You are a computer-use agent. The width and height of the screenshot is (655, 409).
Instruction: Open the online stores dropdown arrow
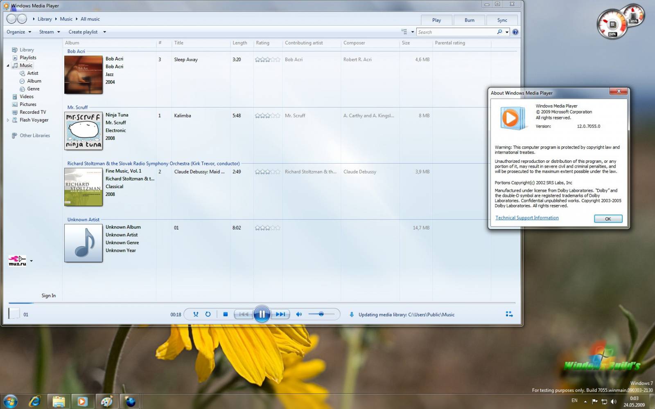tap(32, 261)
